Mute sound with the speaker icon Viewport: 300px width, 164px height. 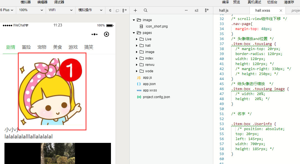point(110,10)
